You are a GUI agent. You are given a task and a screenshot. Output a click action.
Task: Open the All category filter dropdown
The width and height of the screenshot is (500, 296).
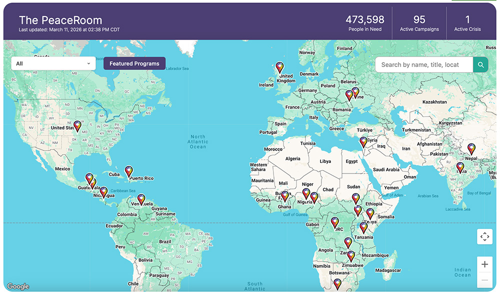click(53, 63)
